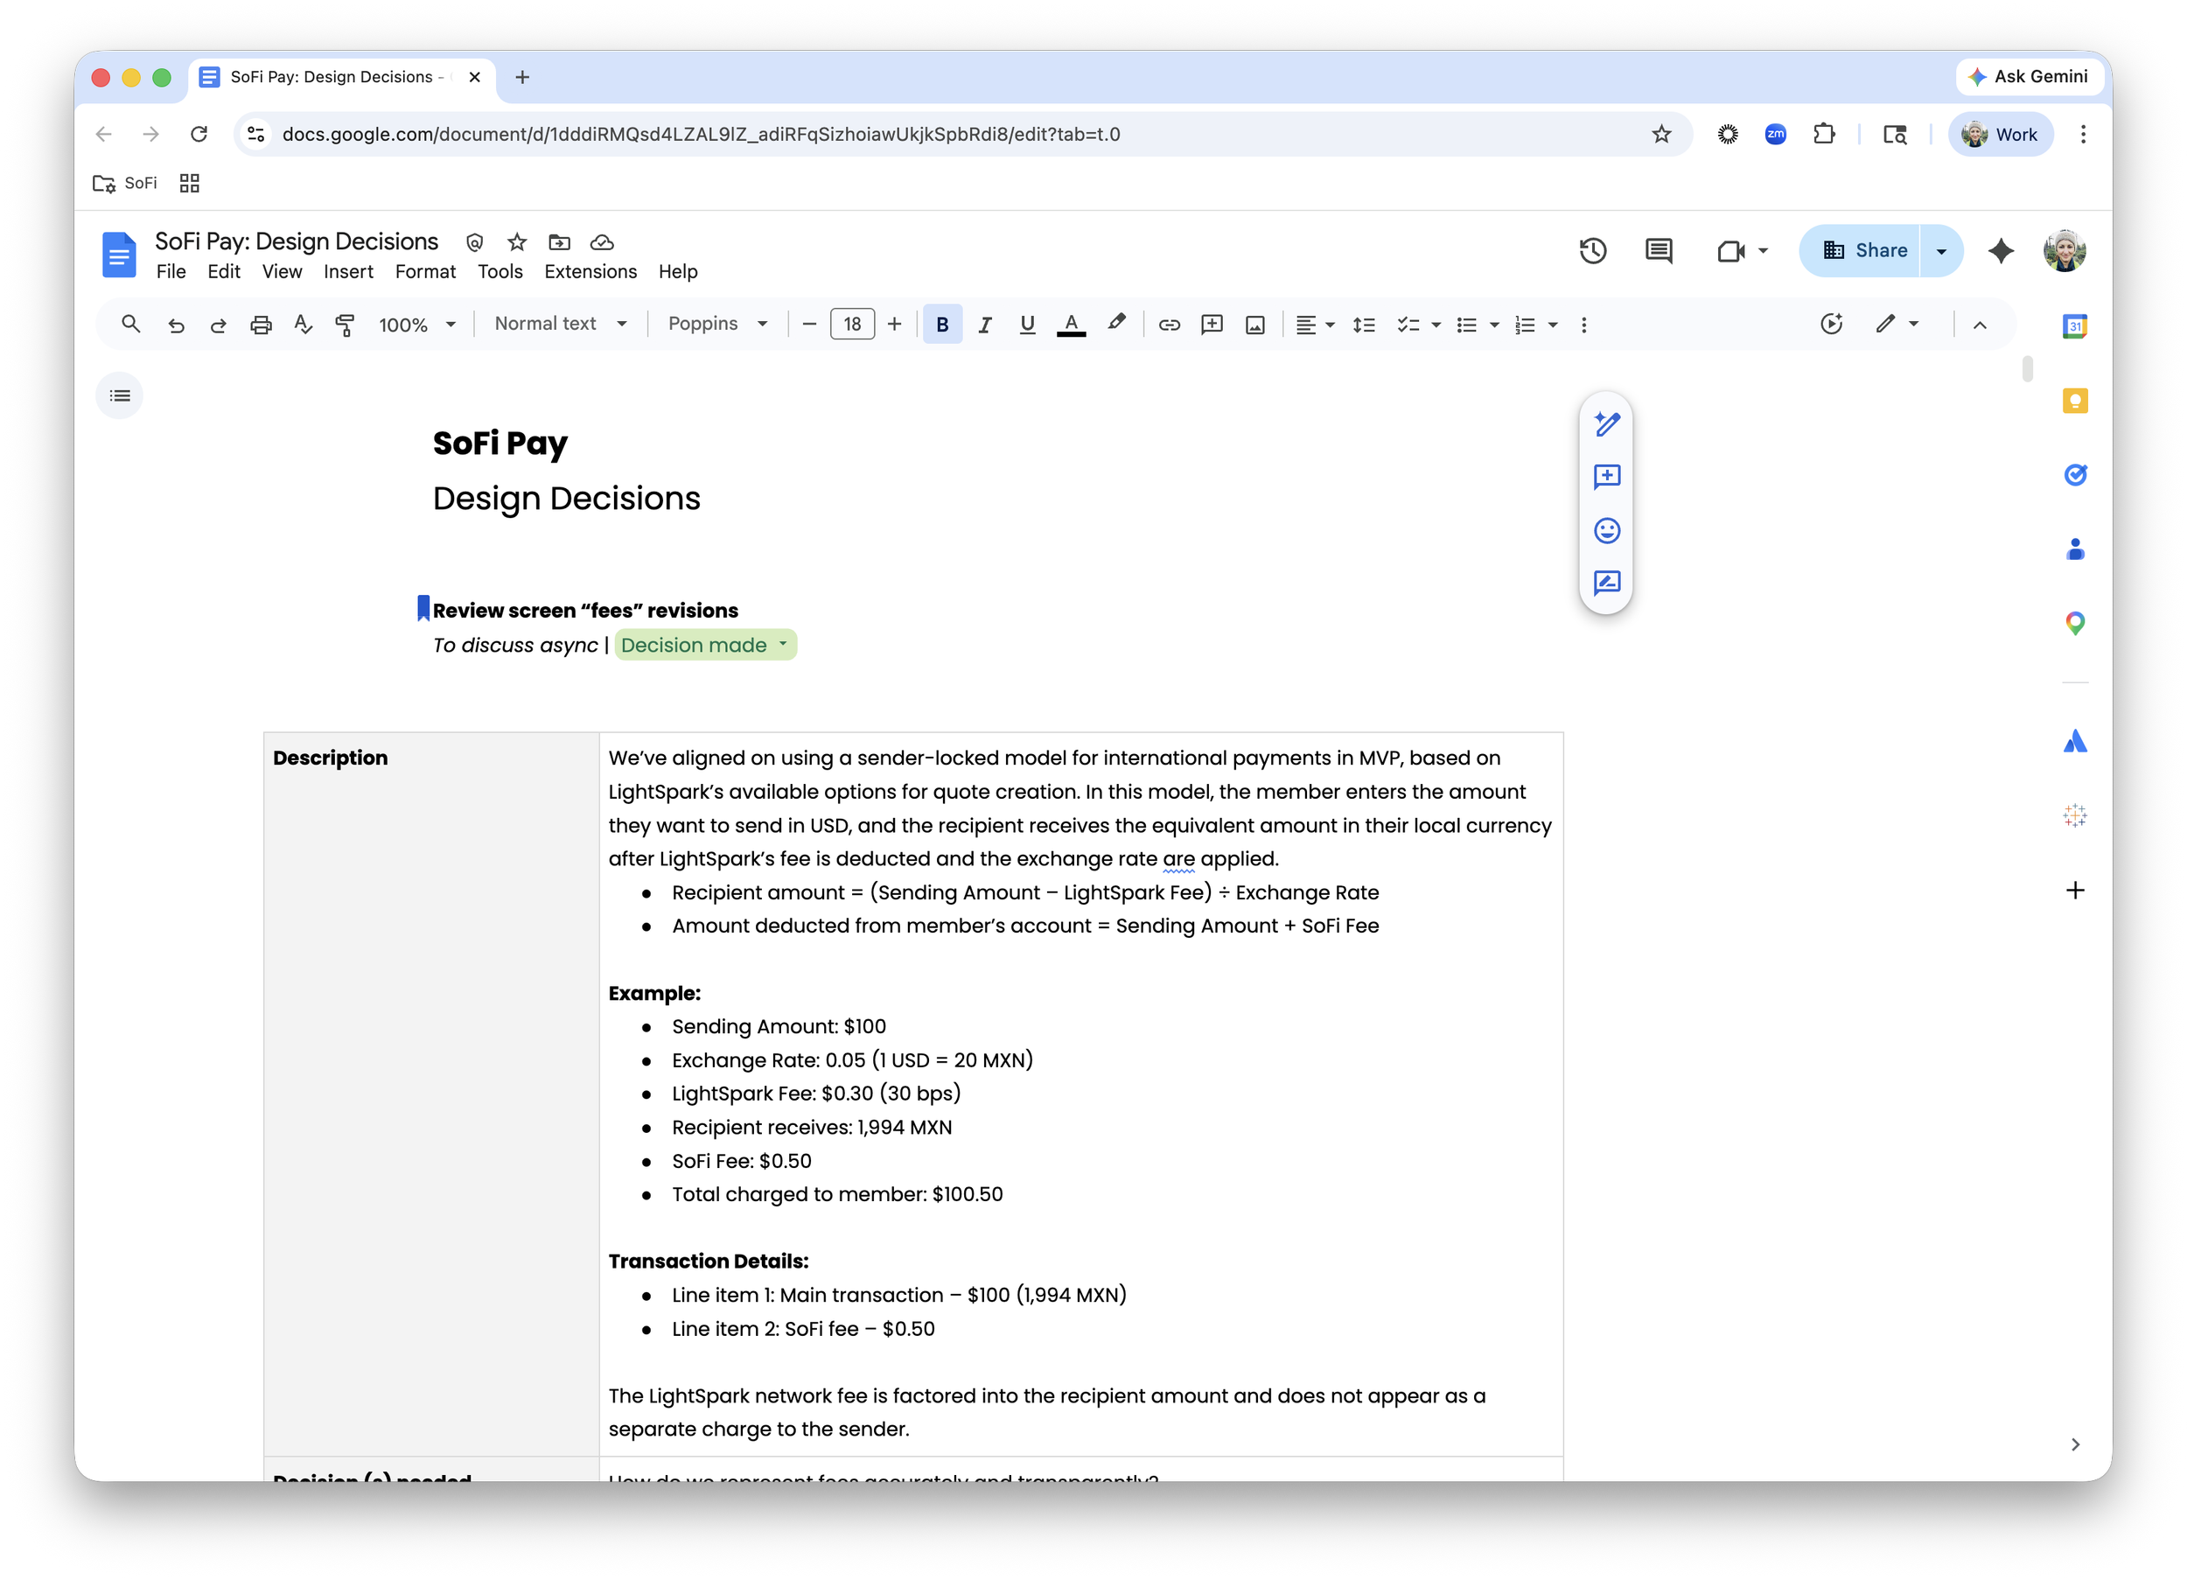Open the Insert menu
Image resolution: width=2187 pixels, height=1580 pixels.
pyautogui.click(x=347, y=272)
